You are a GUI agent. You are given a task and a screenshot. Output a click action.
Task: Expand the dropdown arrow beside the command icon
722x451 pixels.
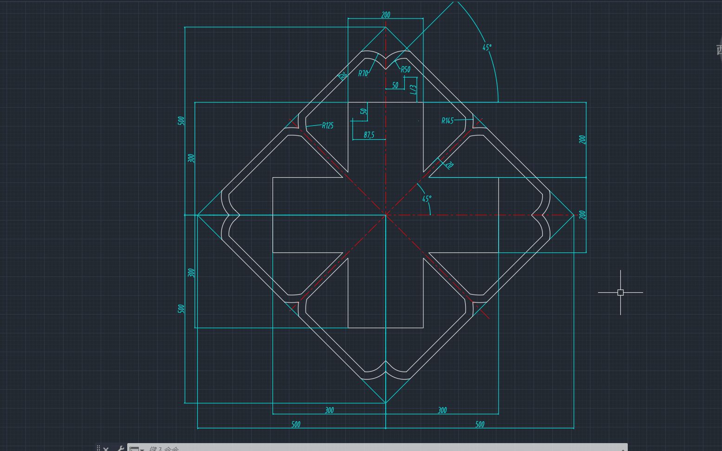pos(142,449)
